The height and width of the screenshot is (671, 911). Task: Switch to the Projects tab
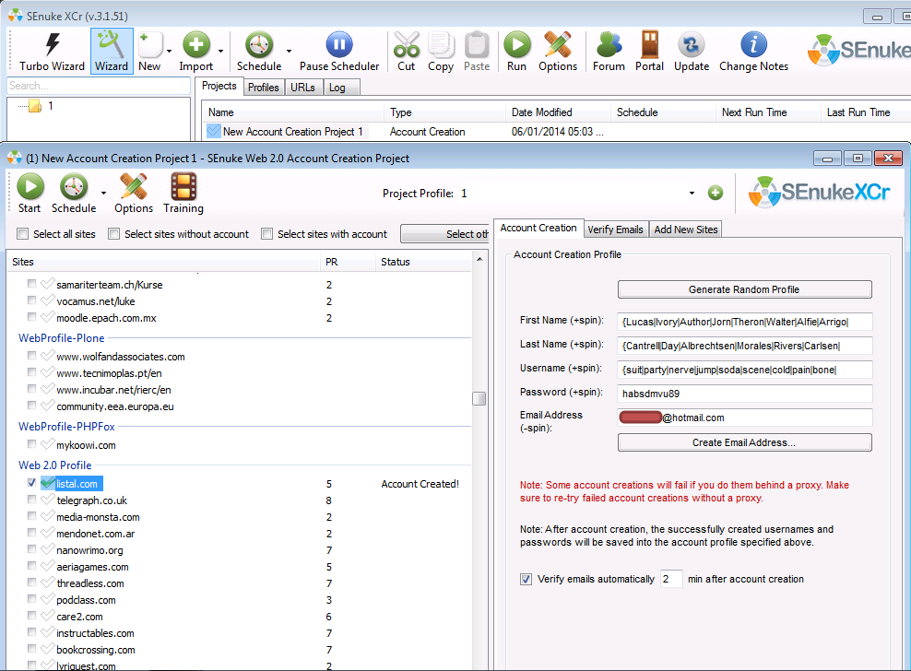[x=219, y=86]
